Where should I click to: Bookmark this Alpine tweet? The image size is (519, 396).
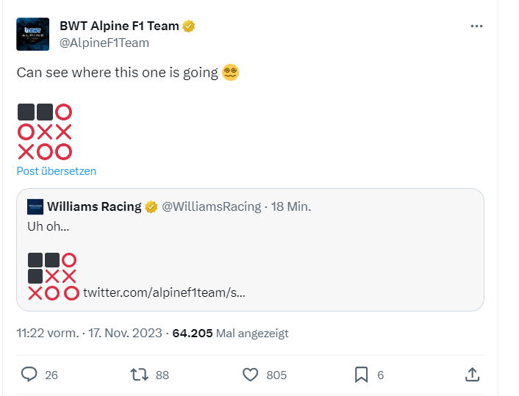pos(361,375)
